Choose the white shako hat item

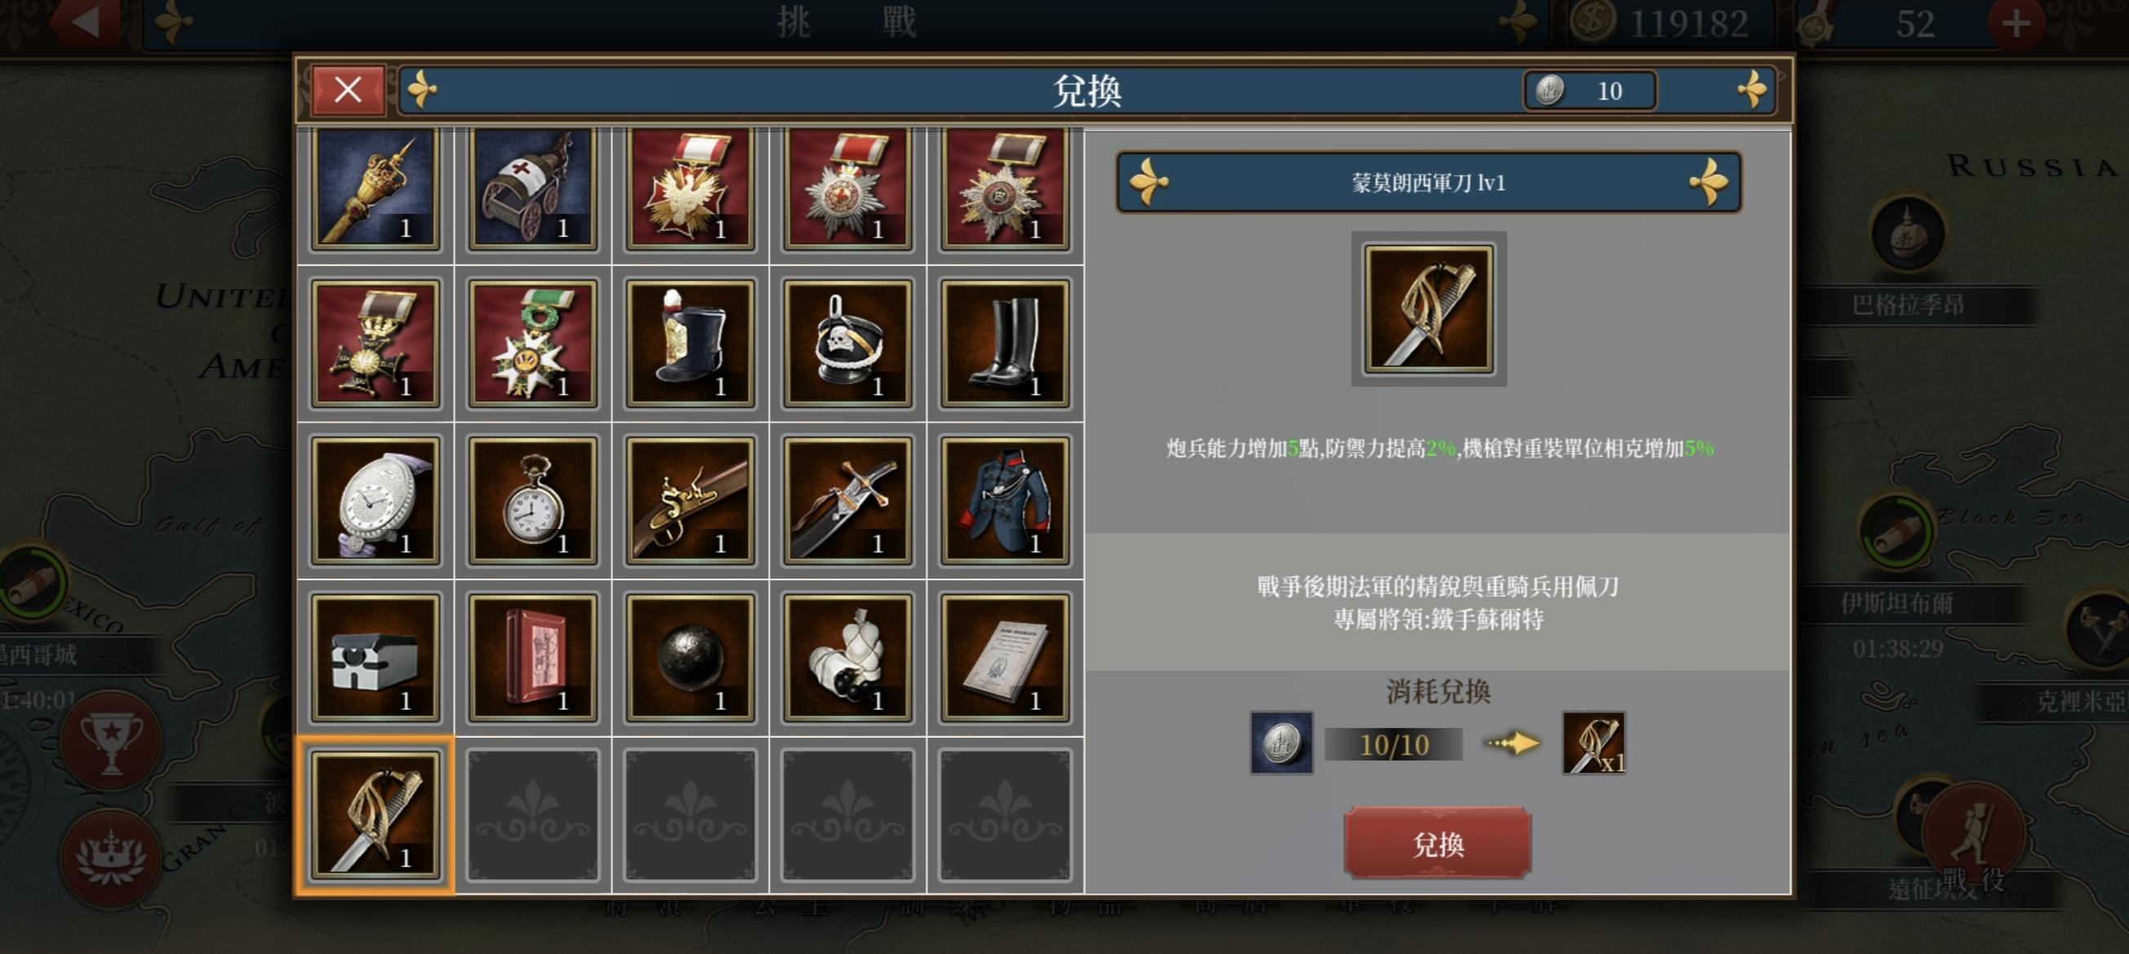(690, 343)
